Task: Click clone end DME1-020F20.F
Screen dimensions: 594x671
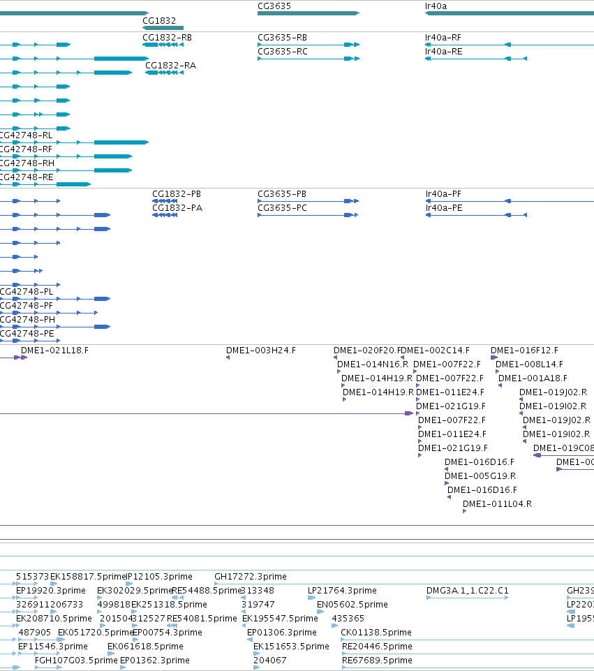Action: (x=367, y=351)
